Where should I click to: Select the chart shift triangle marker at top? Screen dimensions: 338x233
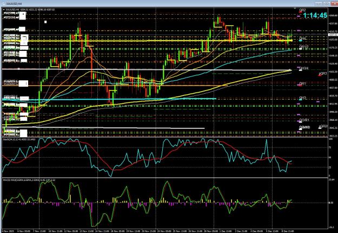coord(295,9)
